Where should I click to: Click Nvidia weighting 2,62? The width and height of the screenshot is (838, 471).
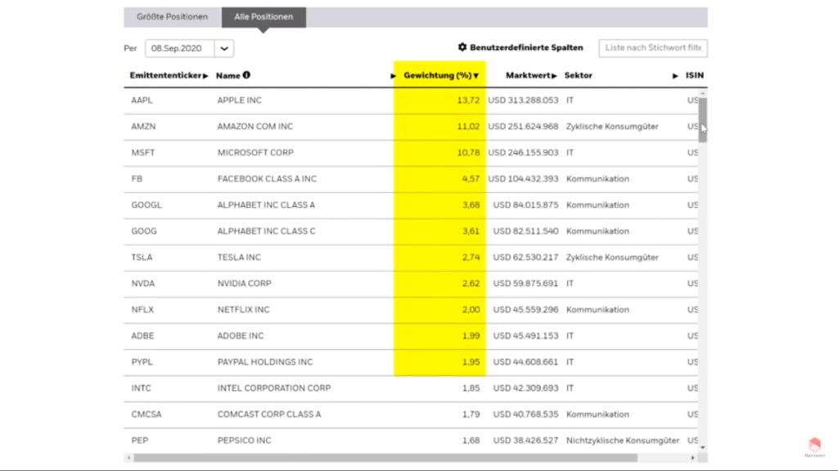[471, 284]
